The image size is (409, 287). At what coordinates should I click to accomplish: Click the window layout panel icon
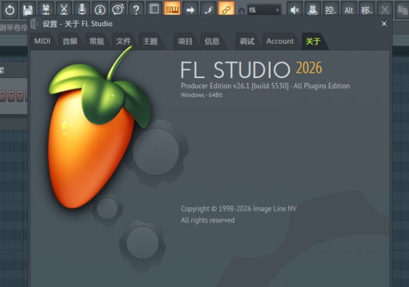pos(154,9)
